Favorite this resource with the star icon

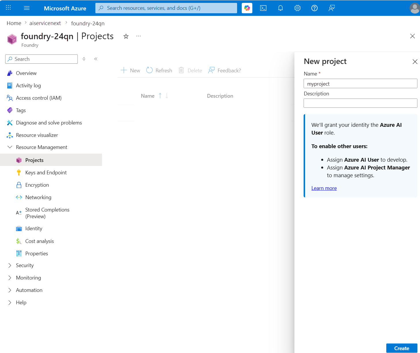[x=126, y=36]
